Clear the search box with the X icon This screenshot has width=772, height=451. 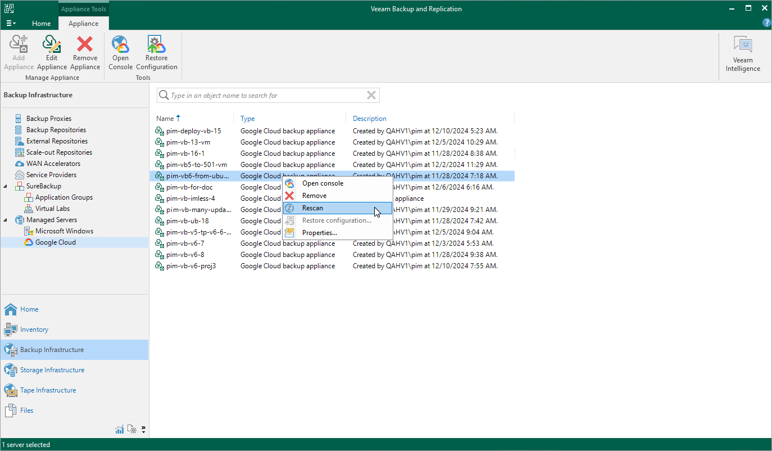coord(371,96)
